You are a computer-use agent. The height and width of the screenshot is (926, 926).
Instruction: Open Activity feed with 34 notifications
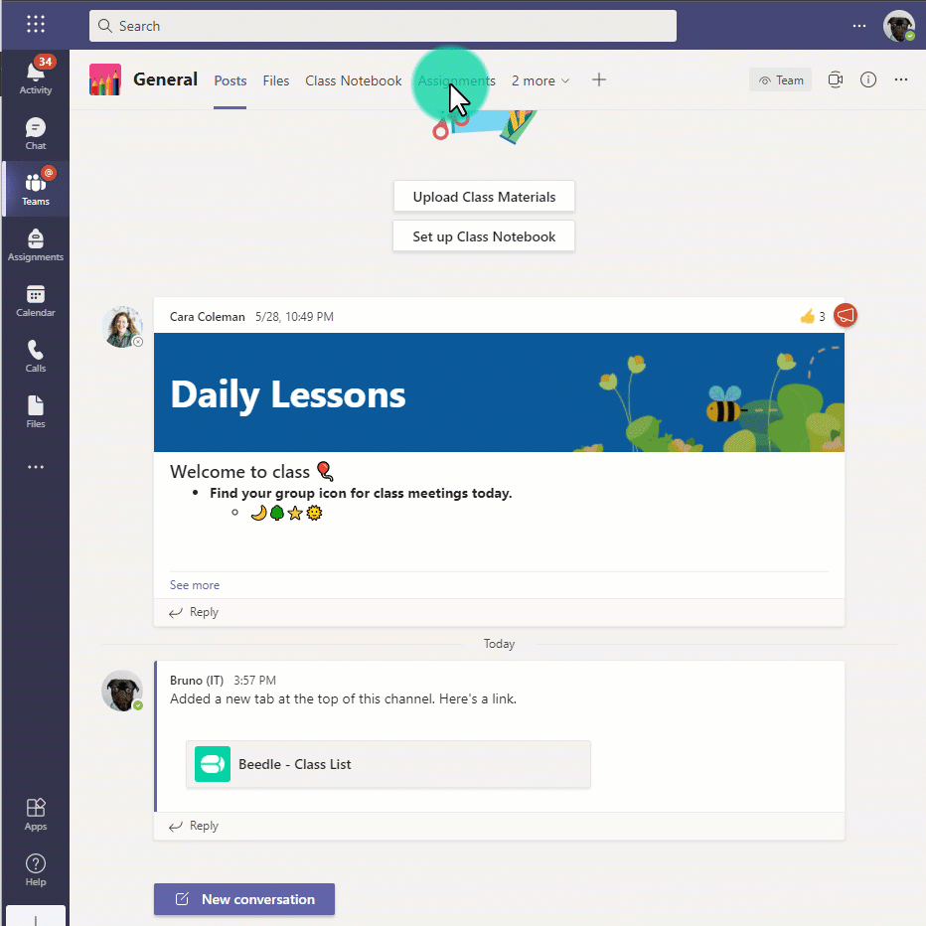36,77
